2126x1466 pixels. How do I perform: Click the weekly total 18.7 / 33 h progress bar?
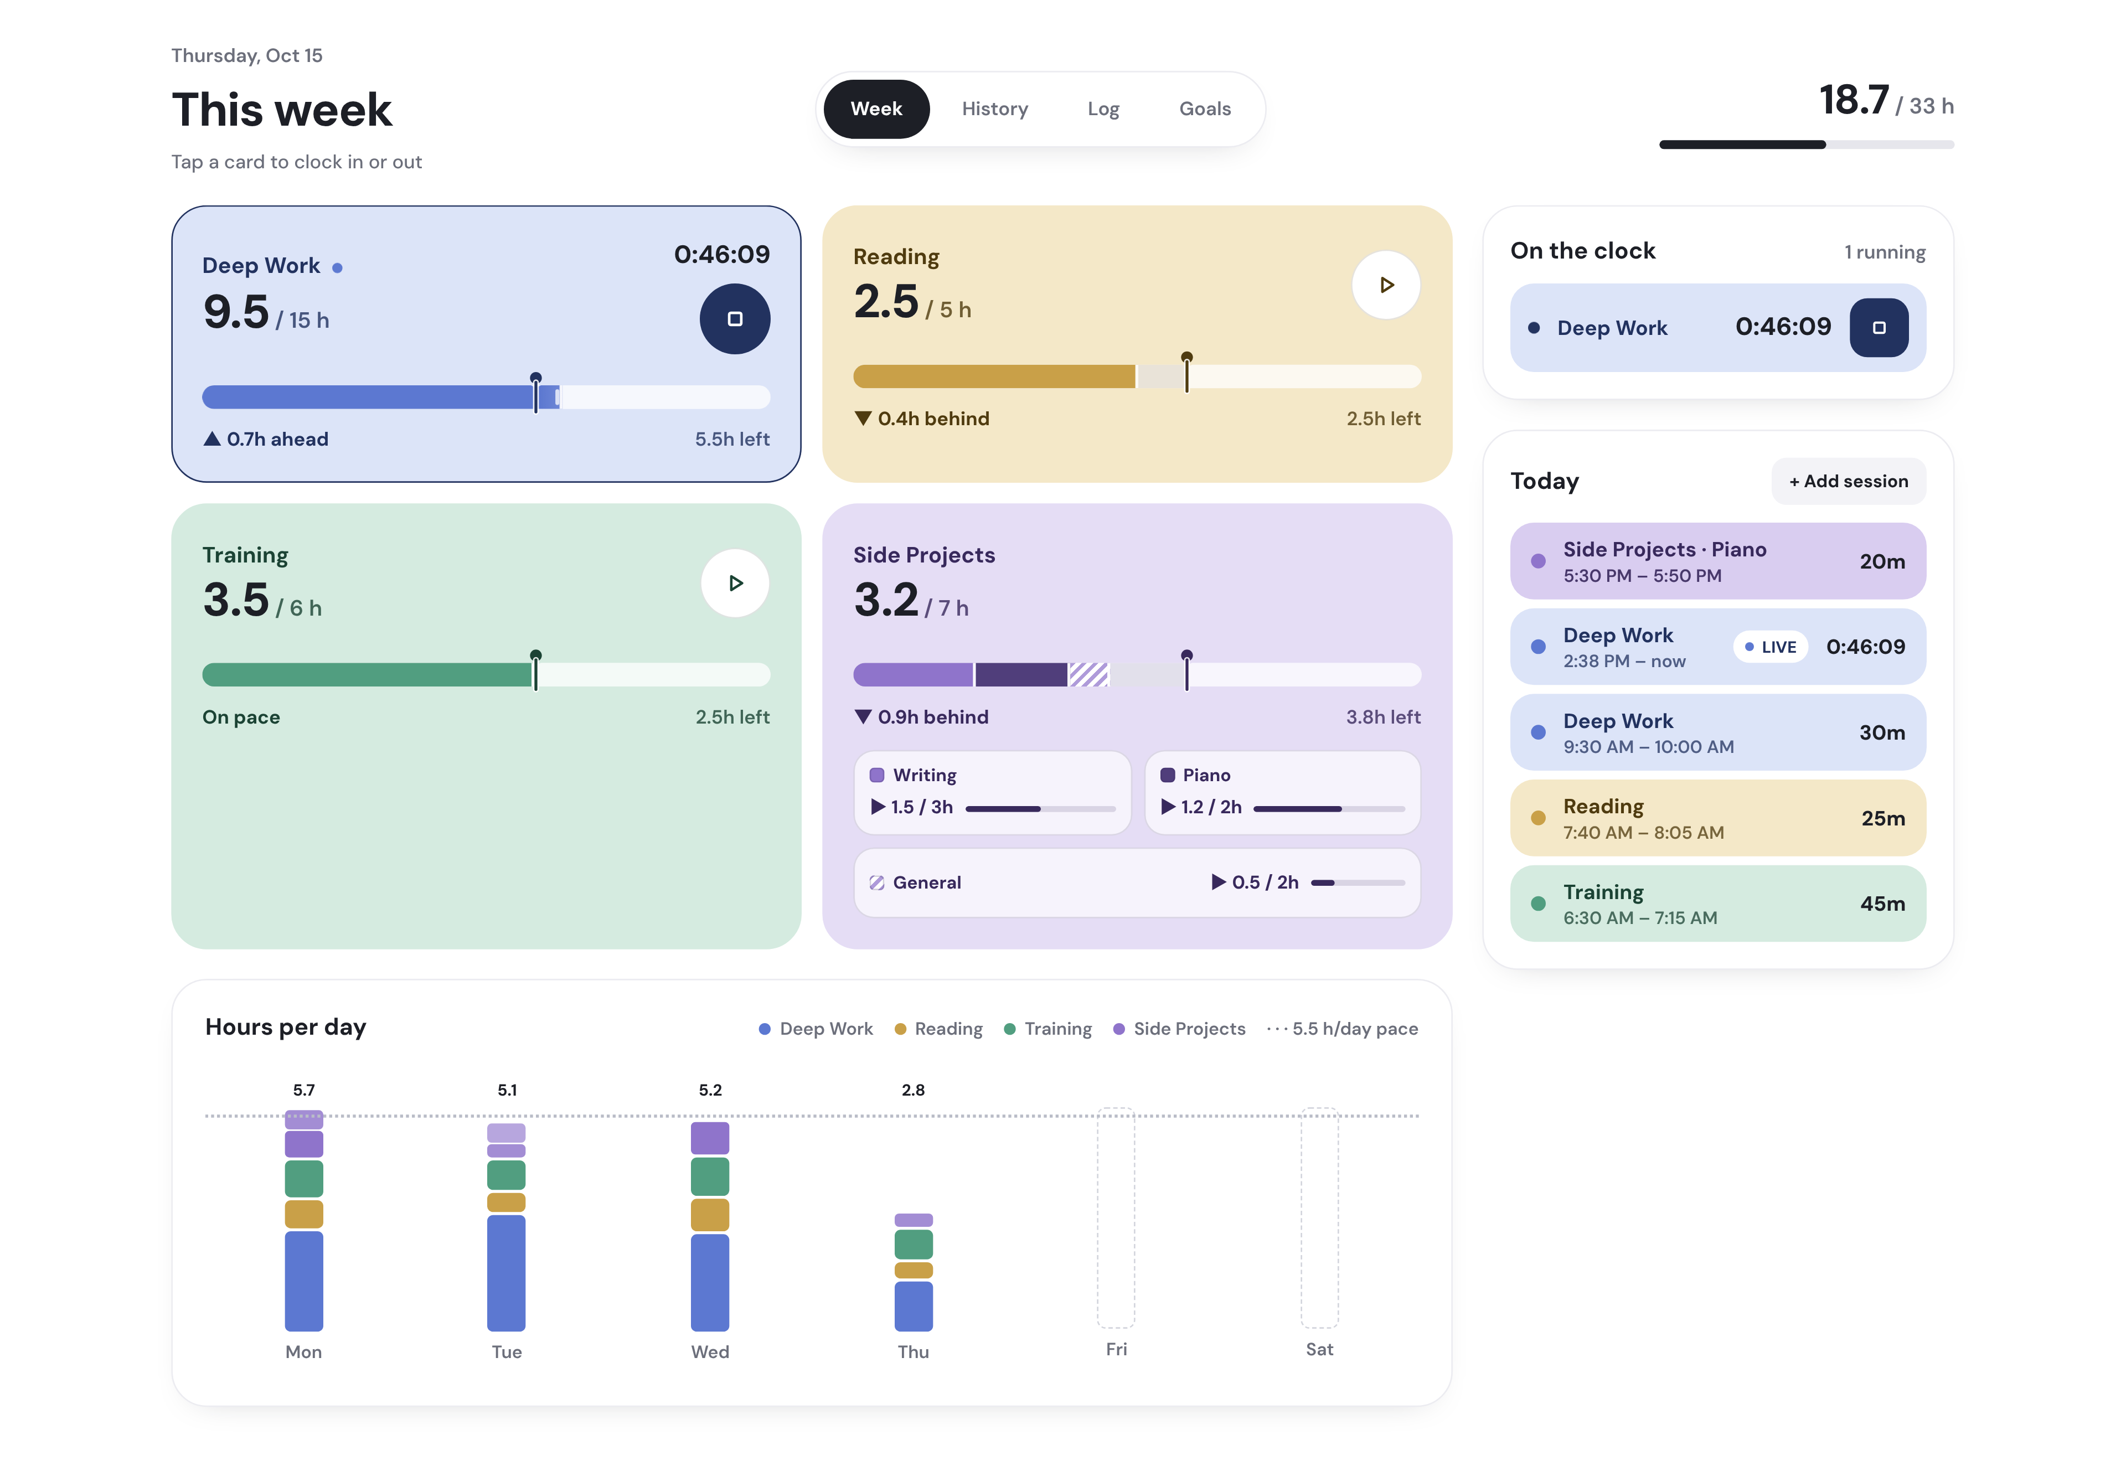pyautogui.click(x=1807, y=144)
